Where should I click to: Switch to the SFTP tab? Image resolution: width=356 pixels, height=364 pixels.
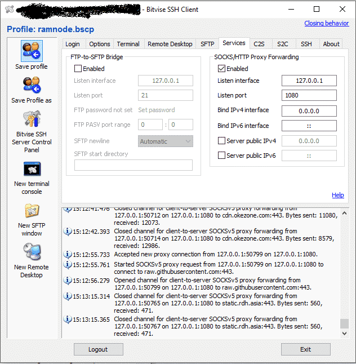[x=207, y=44]
